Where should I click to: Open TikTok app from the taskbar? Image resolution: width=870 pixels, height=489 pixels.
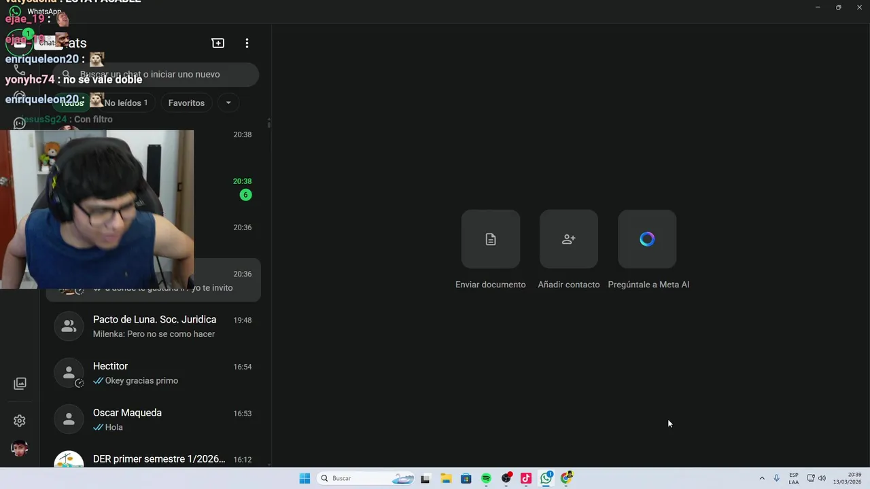coord(526,478)
